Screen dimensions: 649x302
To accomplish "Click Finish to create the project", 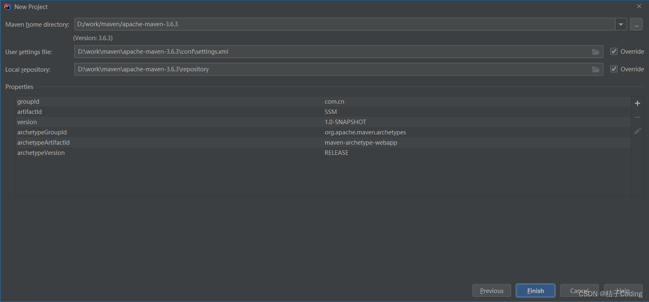I will [x=535, y=291].
